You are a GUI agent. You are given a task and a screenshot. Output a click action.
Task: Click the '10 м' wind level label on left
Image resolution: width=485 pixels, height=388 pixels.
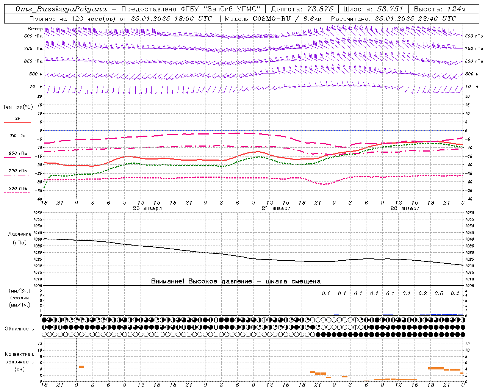click(36, 87)
